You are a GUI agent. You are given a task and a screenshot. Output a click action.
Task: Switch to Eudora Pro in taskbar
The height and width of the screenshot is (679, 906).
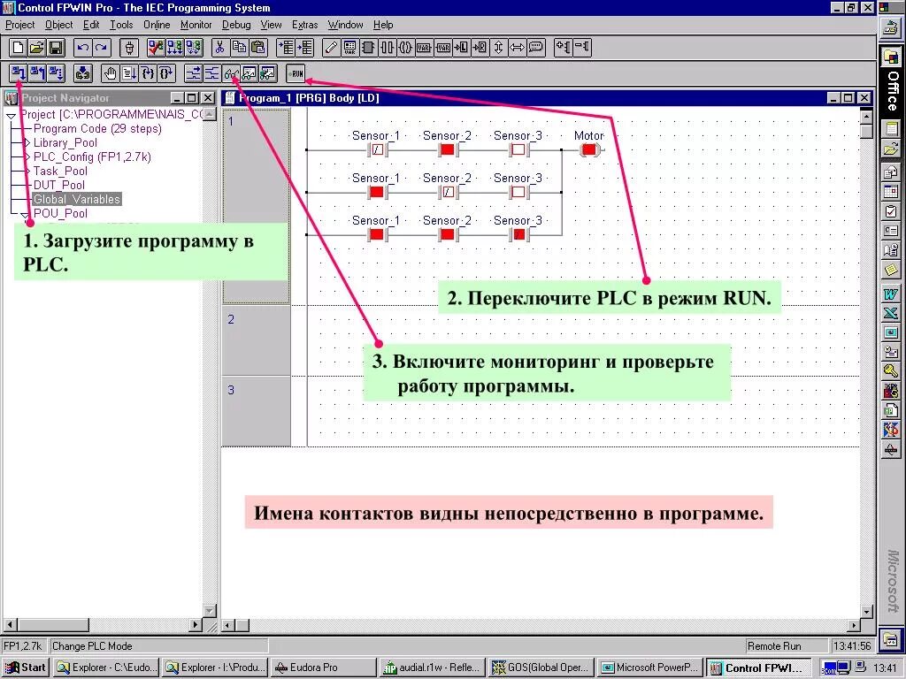tap(324, 668)
